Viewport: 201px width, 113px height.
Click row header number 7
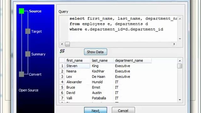[x=62, y=98]
